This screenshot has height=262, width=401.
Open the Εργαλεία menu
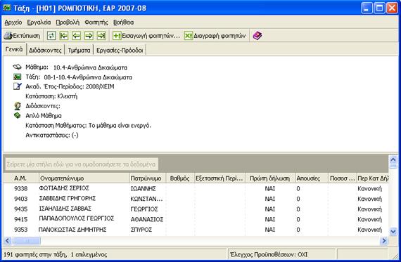[39, 22]
